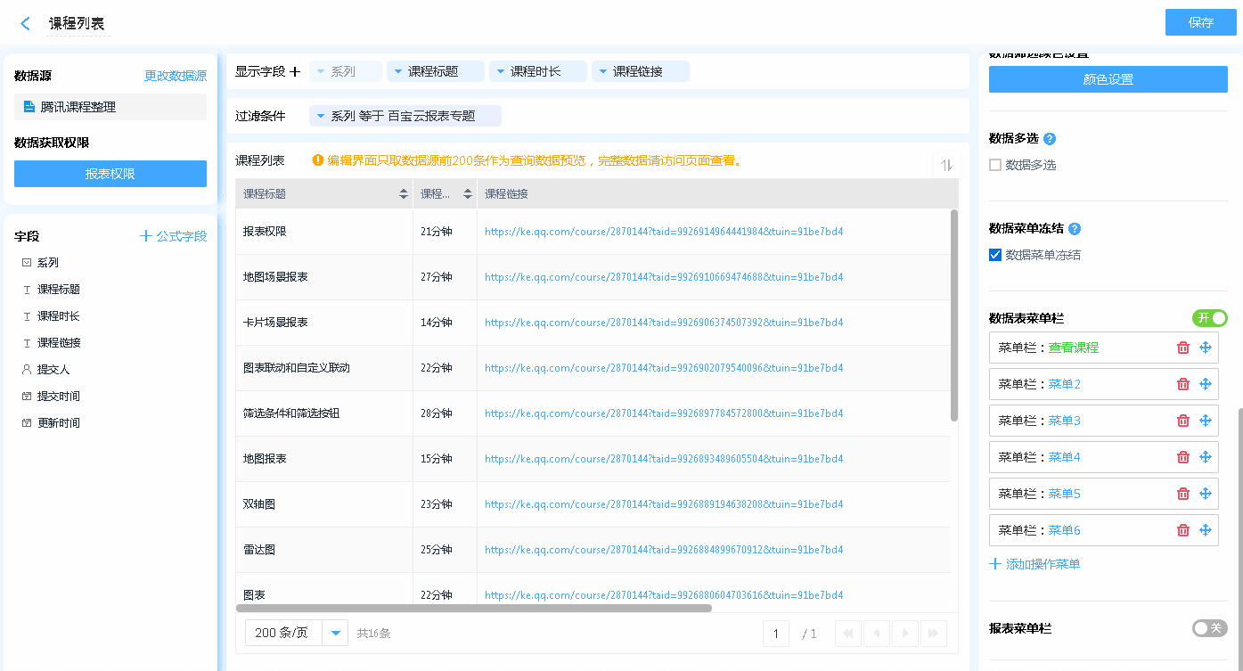Select the 课程时长 field in list

(58, 316)
